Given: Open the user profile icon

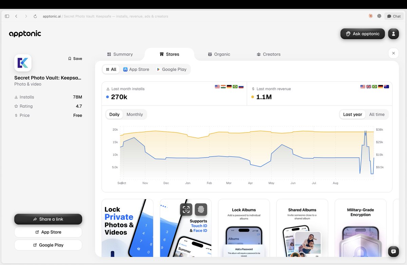Looking at the screenshot, I should coord(393,34).
